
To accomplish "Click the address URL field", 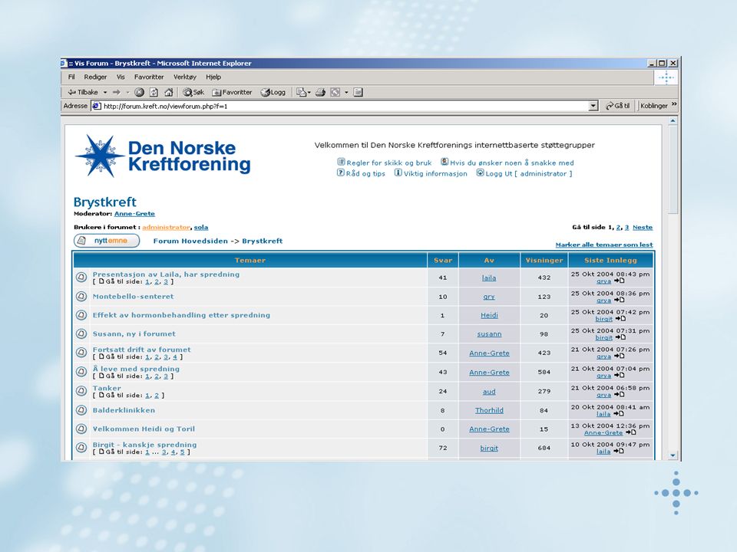I will point(345,106).
